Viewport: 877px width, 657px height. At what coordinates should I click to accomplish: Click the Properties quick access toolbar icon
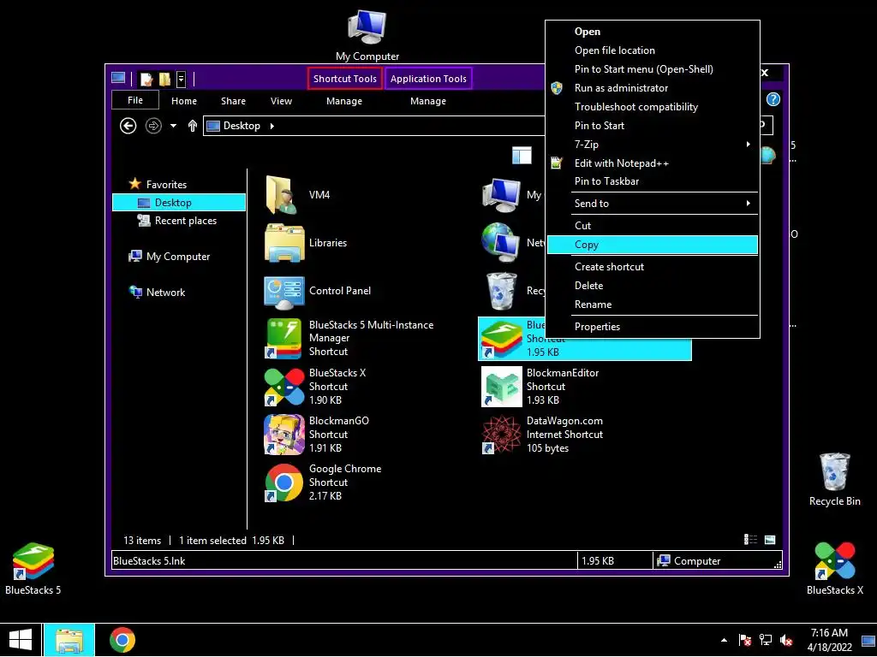[146, 79]
